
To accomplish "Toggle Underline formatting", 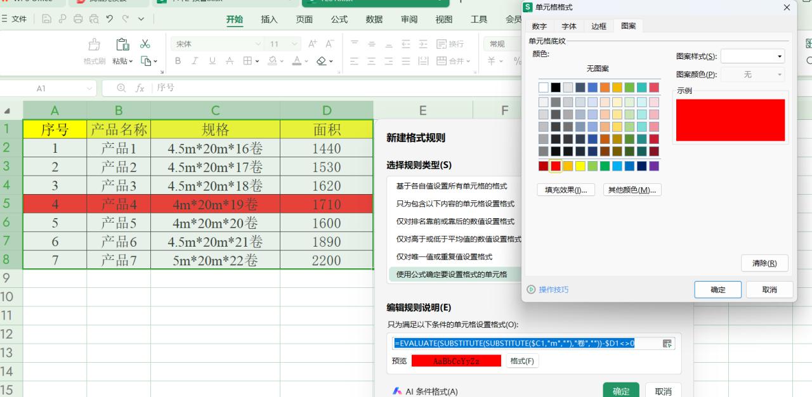I will click(212, 61).
